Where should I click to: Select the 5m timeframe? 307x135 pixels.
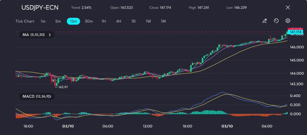tap(58, 21)
